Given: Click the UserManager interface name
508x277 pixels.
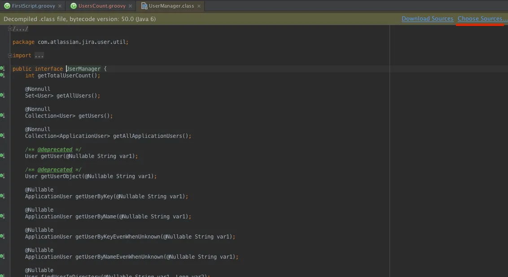Looking at the screenshot, I should 83,69.
